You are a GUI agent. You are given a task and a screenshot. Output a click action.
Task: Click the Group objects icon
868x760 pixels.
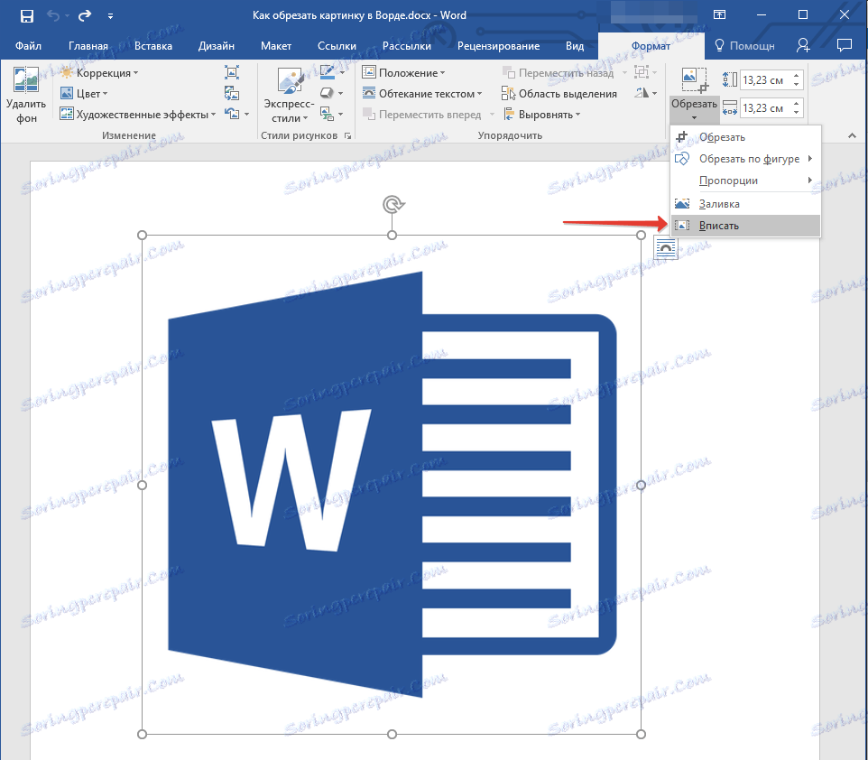click(641, 72)
